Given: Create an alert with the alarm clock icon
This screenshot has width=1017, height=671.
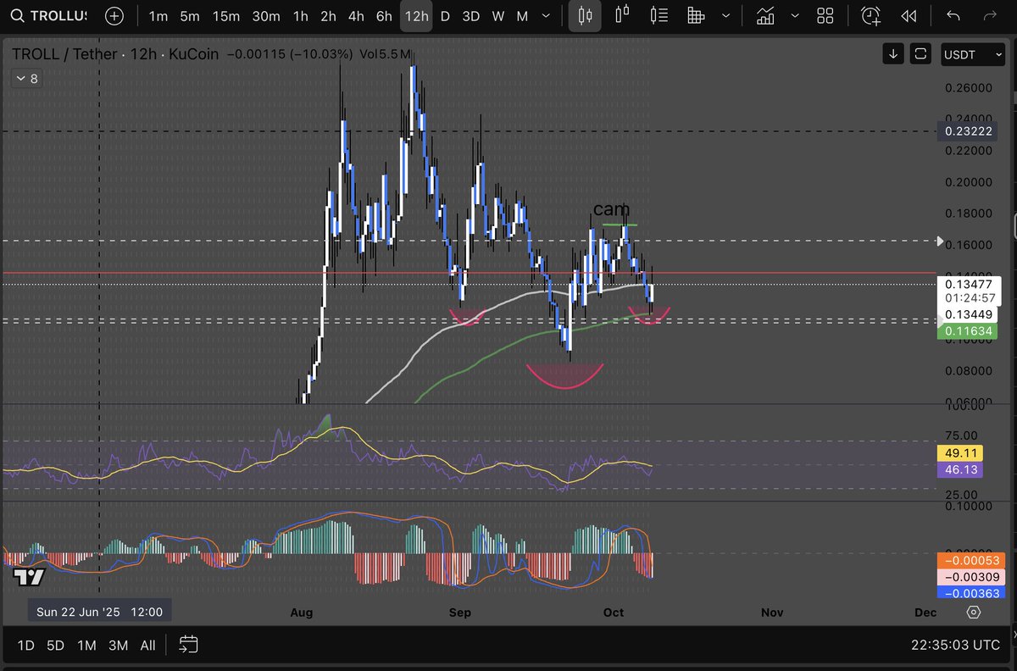Looking at the screenshot, I should (870, 15).
